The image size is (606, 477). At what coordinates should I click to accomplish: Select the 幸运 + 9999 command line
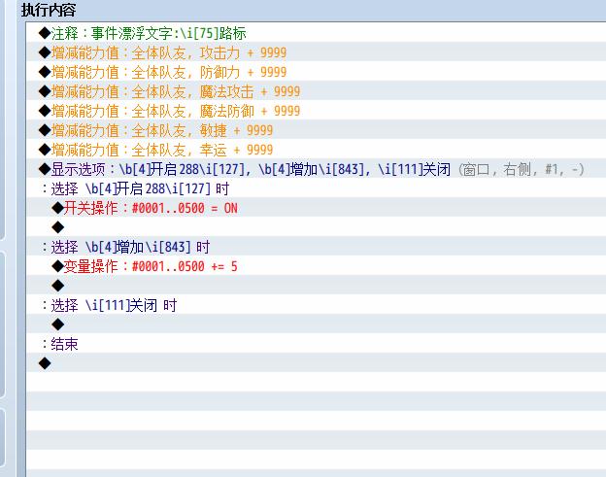pyautogui.click(x=317, y=150)
